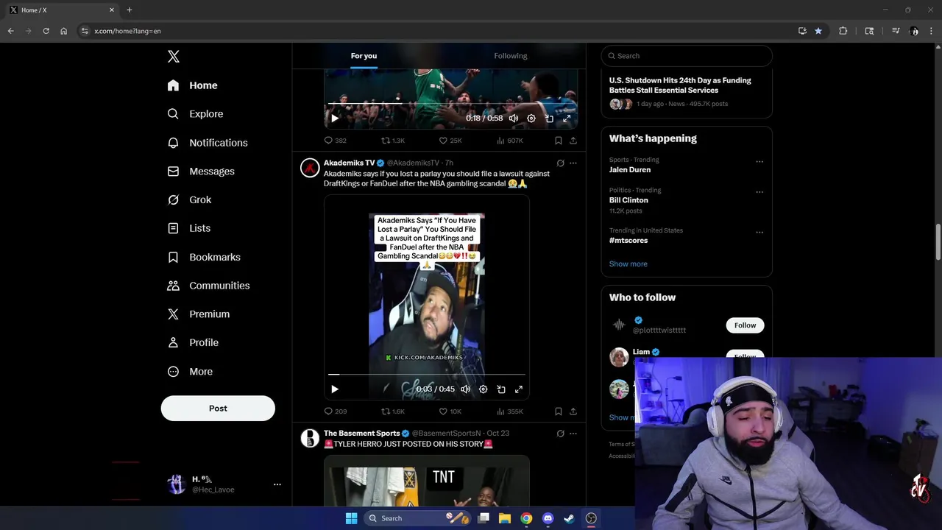The image size is (942, 530).
Task: Open The Basement Sports profile
Action: (x=361, y=434)
